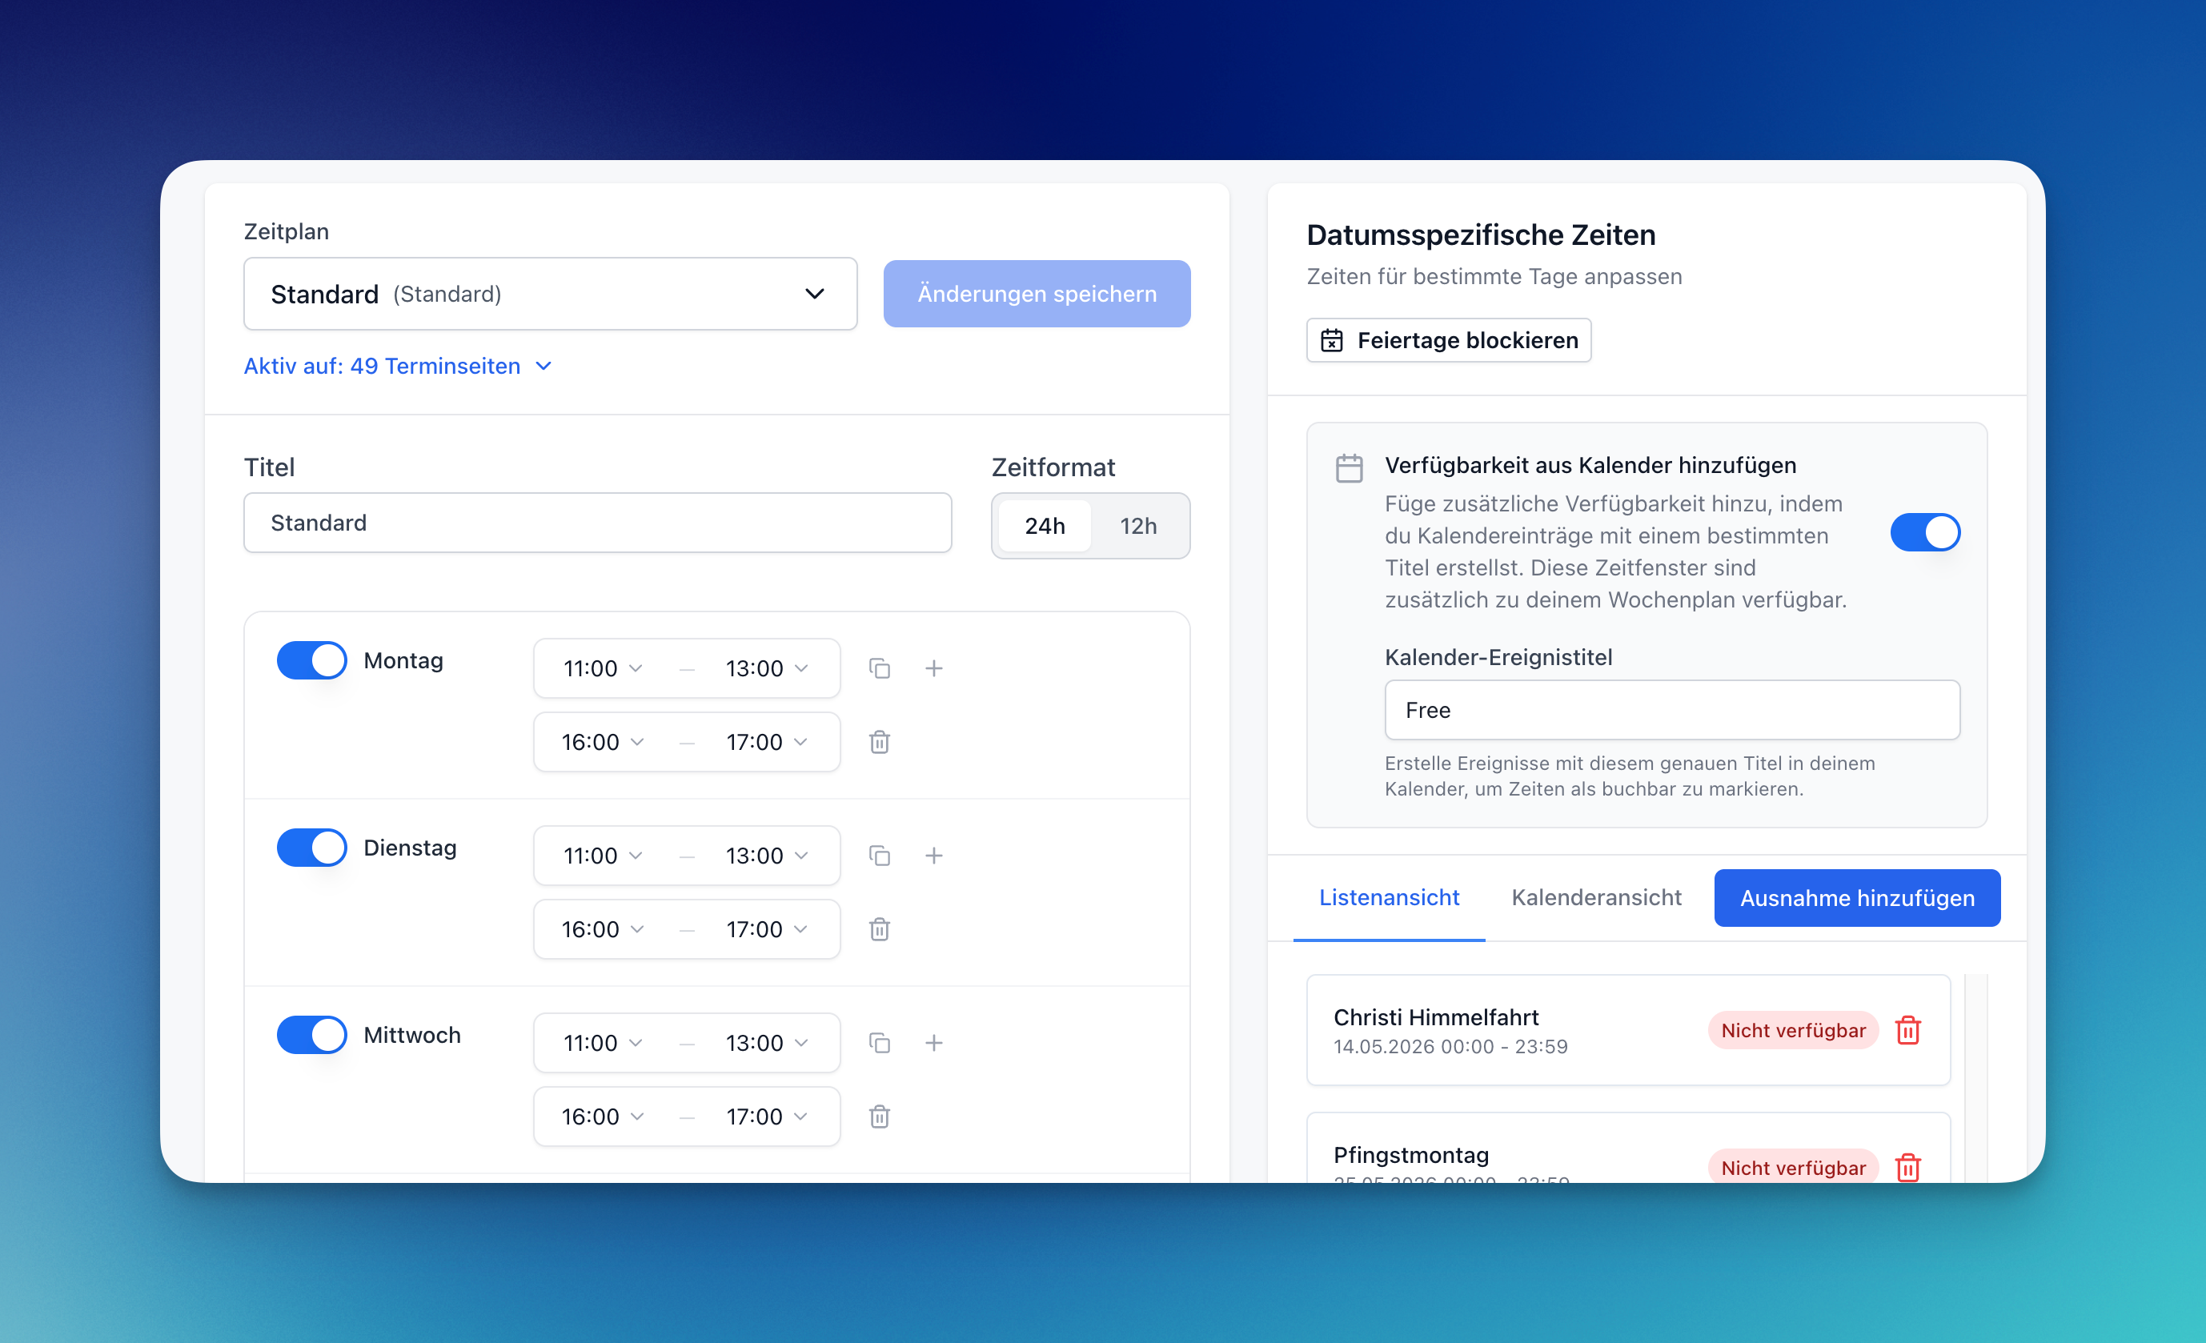Open Dienstag's 11:00 start time dropdown
This screenshot has height=1343, width=2206.
(x=602, y=855)
